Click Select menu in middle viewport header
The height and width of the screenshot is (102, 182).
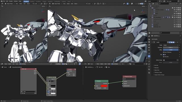click(68, 4)
